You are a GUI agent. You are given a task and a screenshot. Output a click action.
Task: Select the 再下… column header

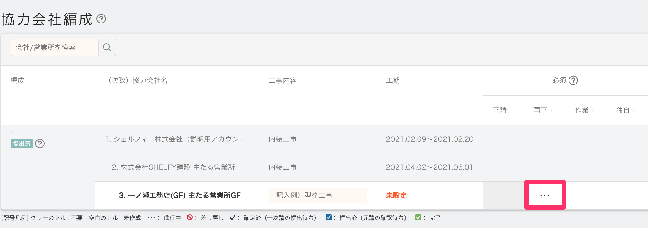coord(544,110)
